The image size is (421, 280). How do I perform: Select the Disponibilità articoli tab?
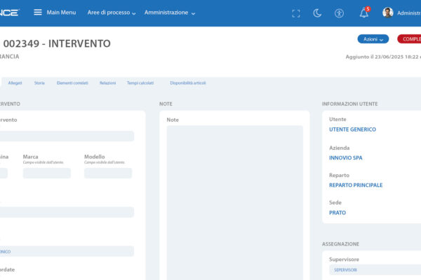(188, 83)
